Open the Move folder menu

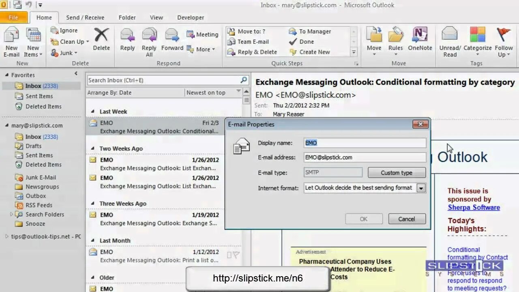click(x=374, y=42)
